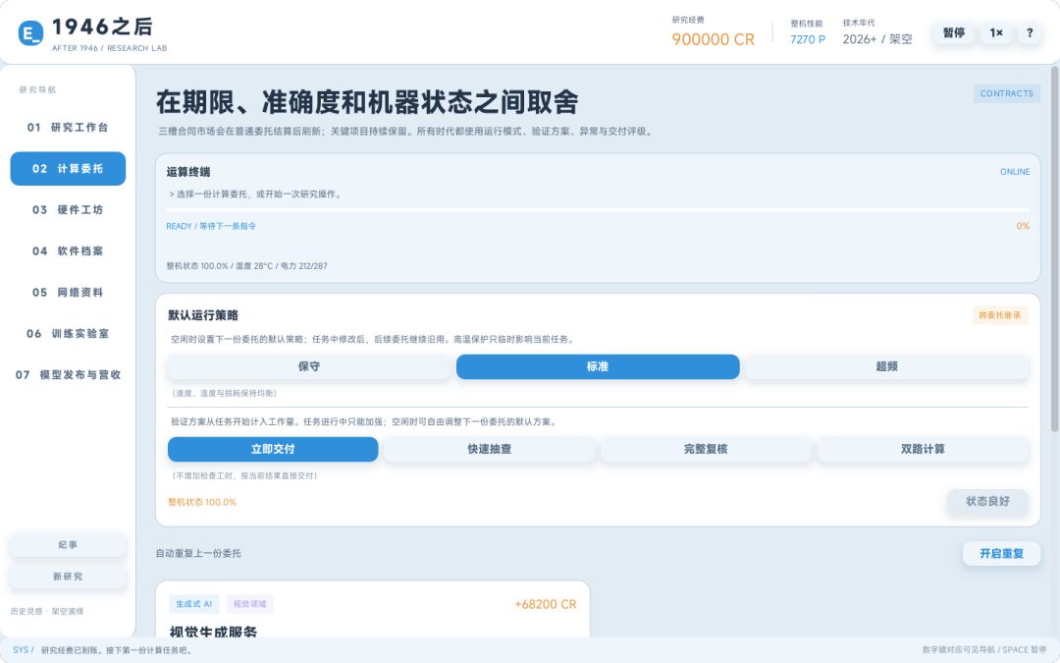This screenshot has height=663, width=1060.
Task: Select 标准 run strategy
Action: tap(598, 366)
